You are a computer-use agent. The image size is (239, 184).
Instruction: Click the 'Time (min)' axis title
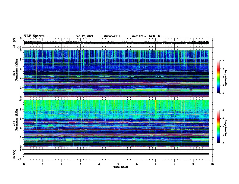click(121, 167)
